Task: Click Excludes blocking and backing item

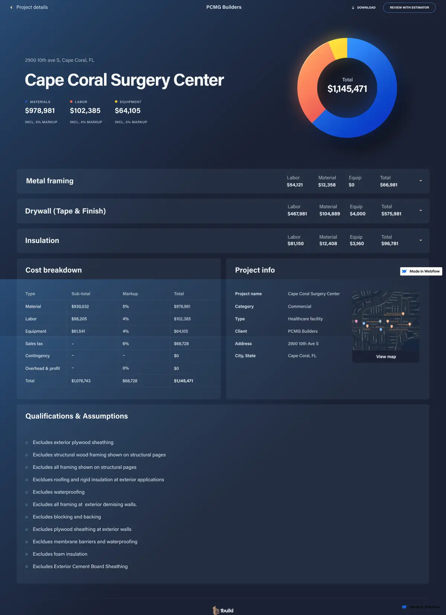Action: coord(67,517)
